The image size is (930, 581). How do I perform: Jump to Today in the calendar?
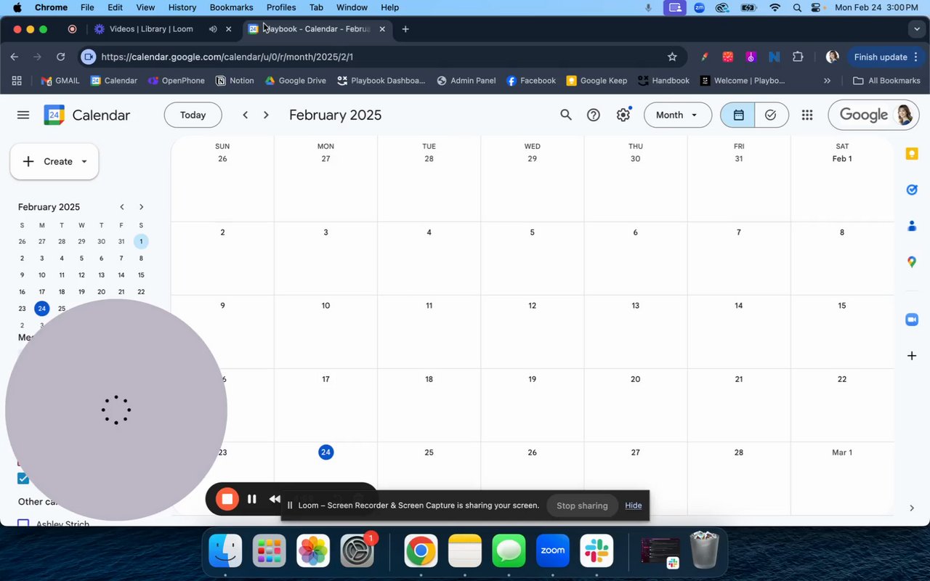point(193,115)
